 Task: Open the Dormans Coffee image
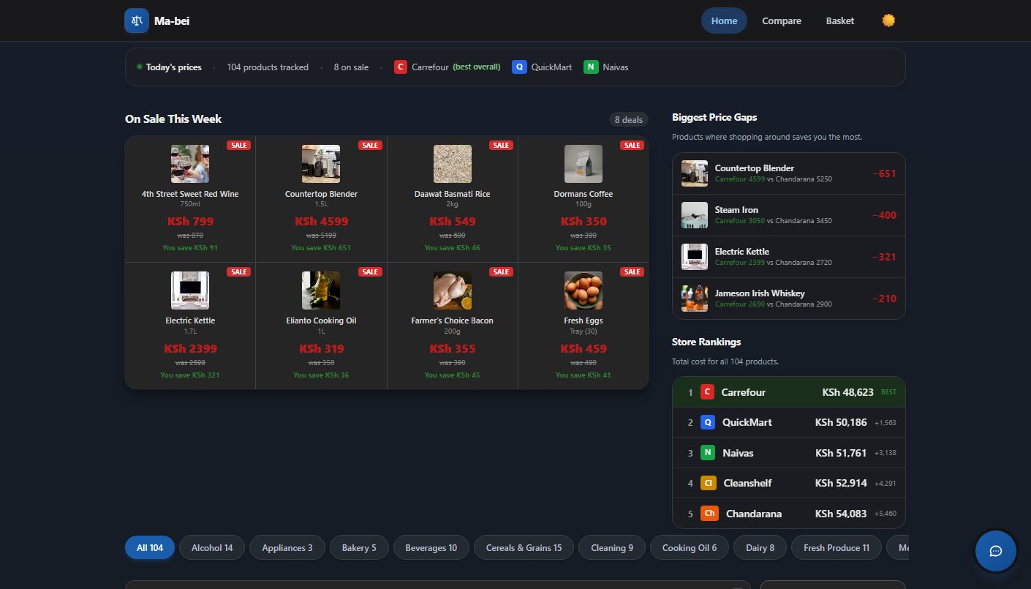point(584,164)
